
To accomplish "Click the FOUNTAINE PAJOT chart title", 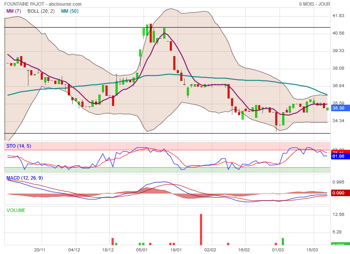I will click(43, 4).
